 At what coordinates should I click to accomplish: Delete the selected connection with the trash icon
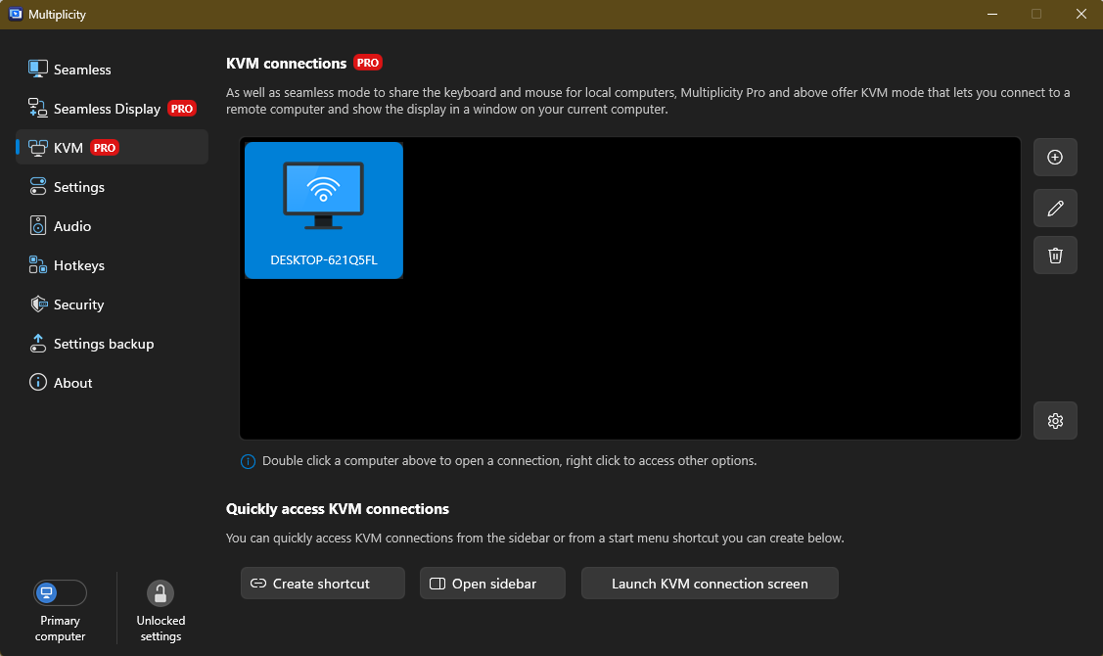pyautogui.click(x=1055, y=256)
